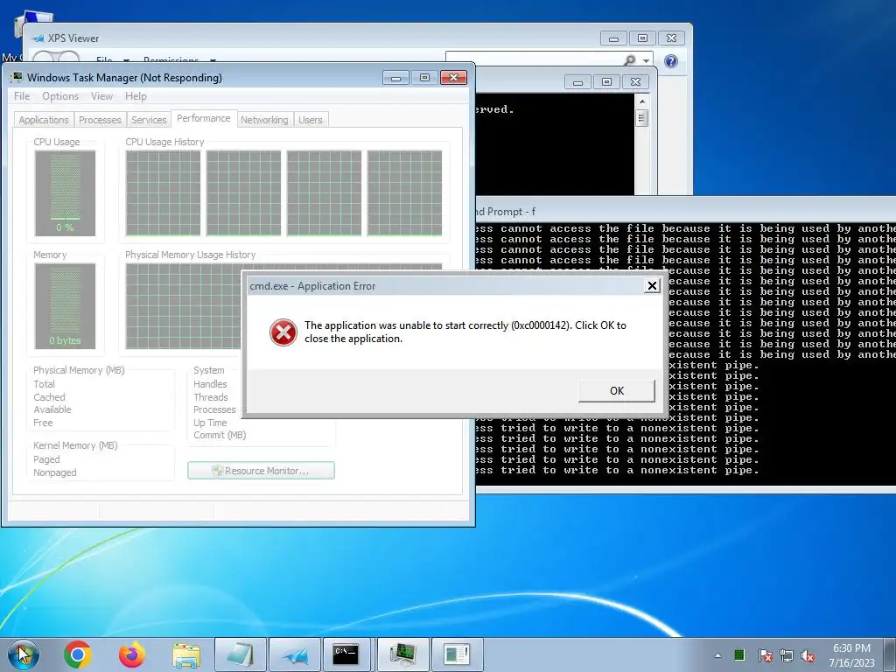Click the 'Handles' label in System group

click(x=210, y=384)
